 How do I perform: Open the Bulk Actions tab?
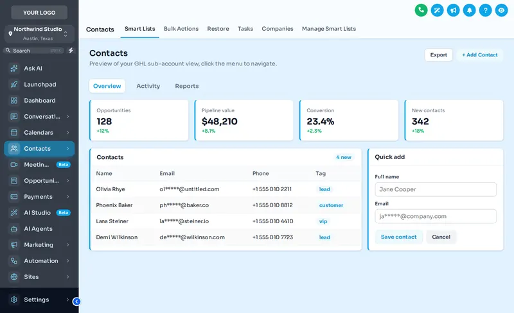[x=181, y=29]
